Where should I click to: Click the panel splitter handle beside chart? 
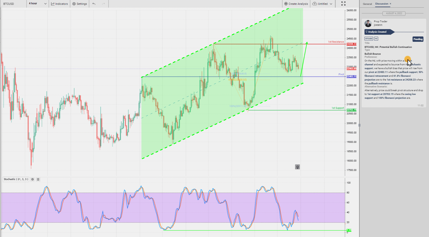(x=359, y=125)
